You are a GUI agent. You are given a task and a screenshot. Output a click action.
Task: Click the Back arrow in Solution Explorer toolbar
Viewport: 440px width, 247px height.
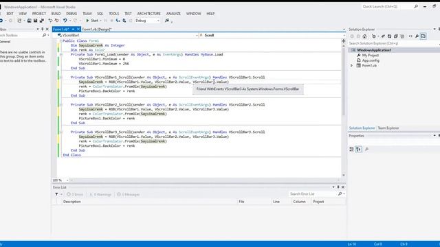pos(352,36)
